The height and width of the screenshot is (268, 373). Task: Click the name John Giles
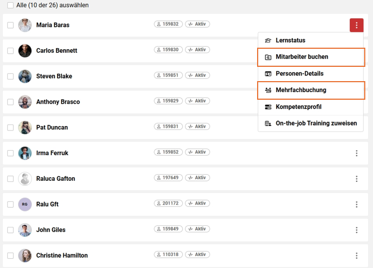(51, 230)
